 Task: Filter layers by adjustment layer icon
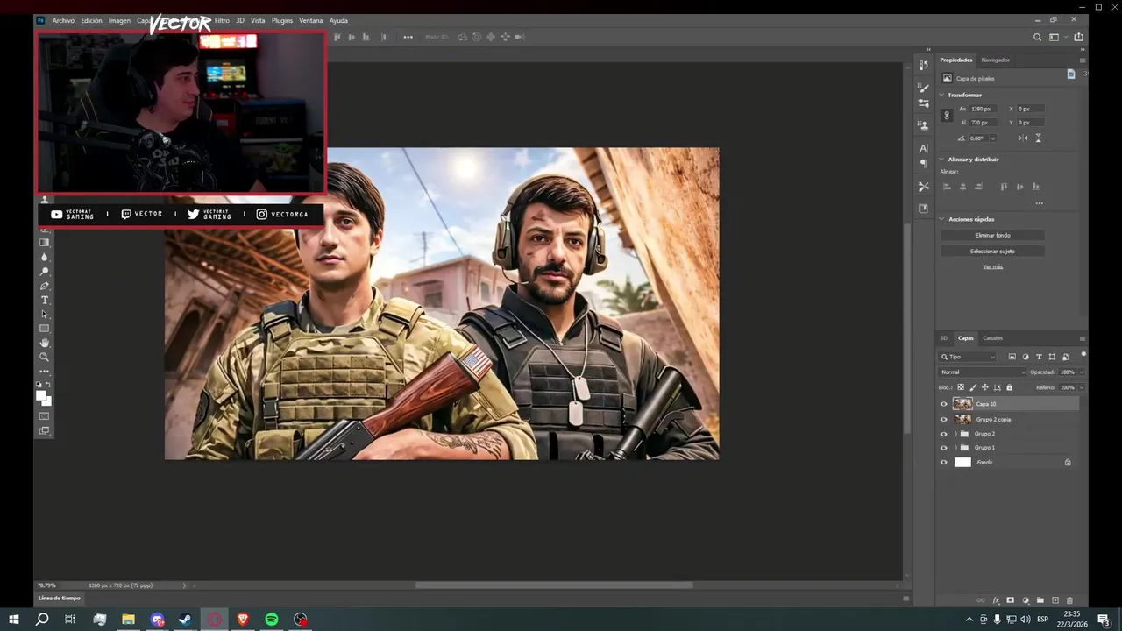pyautogui.click(x=1026, y=357)
